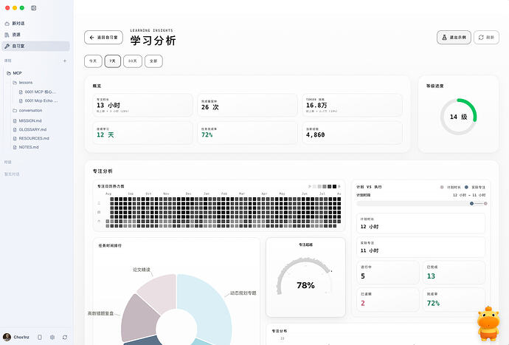This screenshot has height=345, width=509.
Task: Click the device icon next to Chosfnz
Action: click(x=40, y=337)
